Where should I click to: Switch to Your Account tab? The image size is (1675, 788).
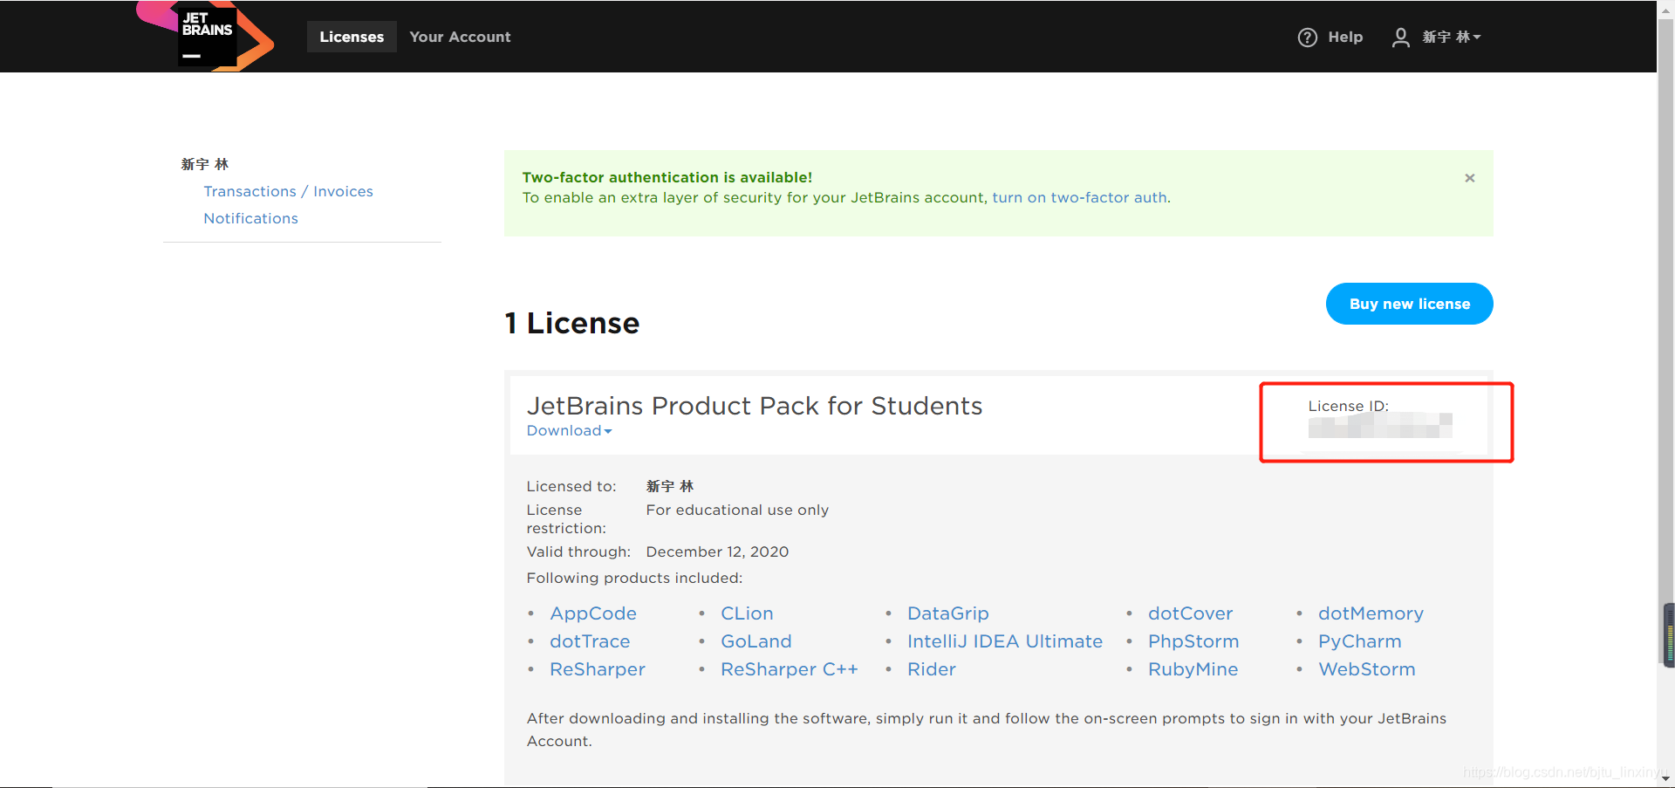[460, 37]
